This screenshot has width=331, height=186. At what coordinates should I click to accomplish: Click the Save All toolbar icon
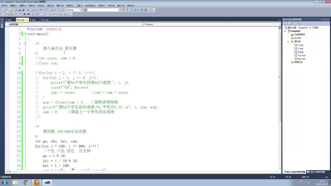coord(23,10)
